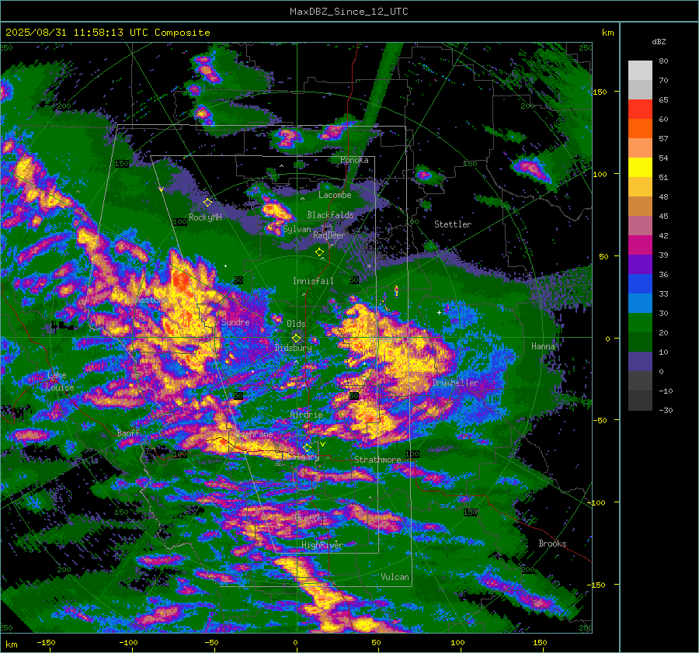Click the km unit label at bottom left

click(11, 644)
